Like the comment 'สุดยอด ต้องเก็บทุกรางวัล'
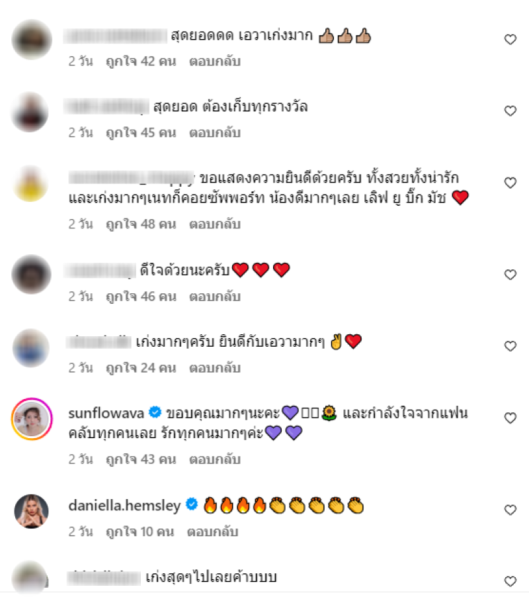This screenshot has height=601, width=529. tap(510, 111)
